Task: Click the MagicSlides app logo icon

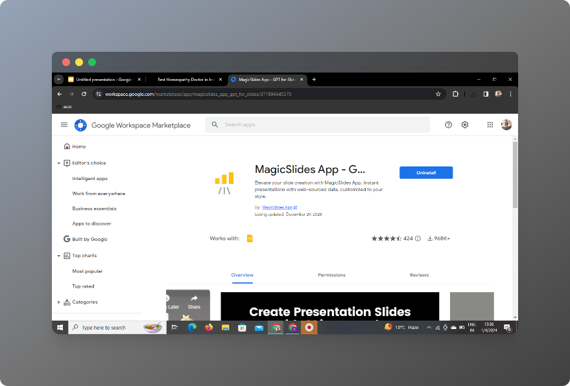Action: 224,183
